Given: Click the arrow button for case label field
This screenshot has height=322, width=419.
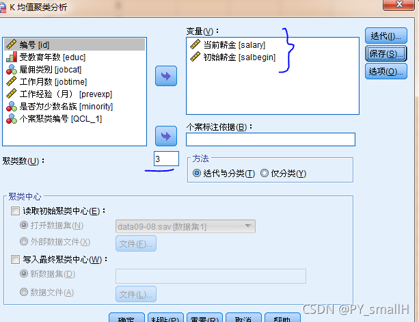Looking at the screenshot, I should point(166,136).
